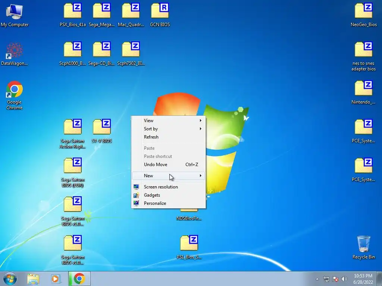
Task: Select the Scph7502_BI zip folder
Action: coord(131,54)
